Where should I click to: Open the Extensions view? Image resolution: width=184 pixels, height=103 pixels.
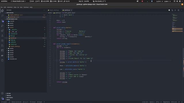(2, 31)
